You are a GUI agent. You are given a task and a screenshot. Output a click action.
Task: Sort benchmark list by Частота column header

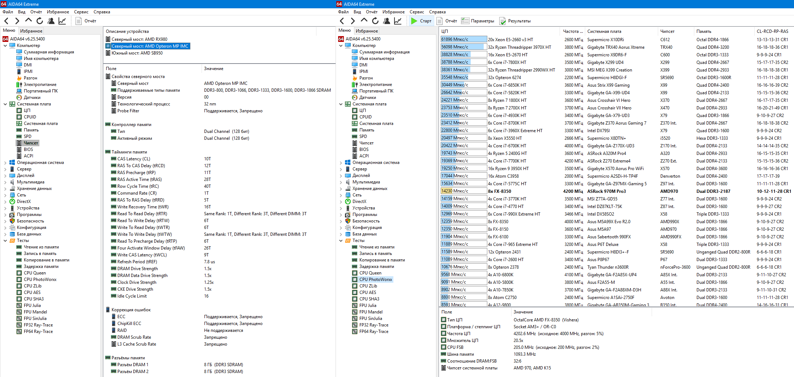tap(573, 31)
